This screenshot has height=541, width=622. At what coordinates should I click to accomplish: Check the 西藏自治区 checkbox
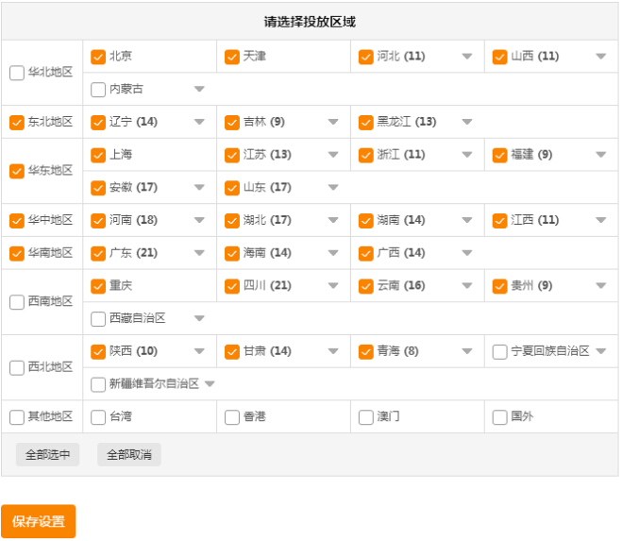tap(98, 319)
